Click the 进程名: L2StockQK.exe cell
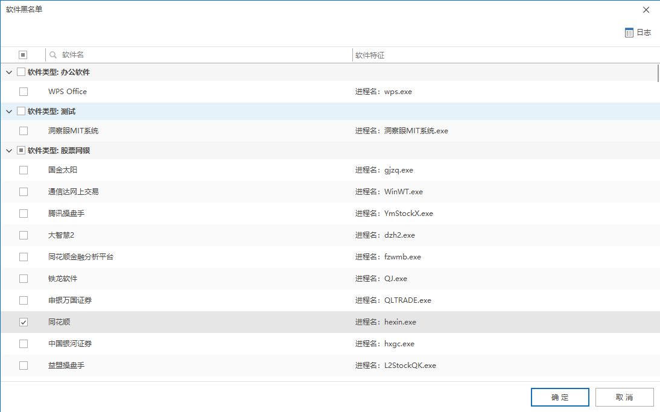 [x=396, y=366]
